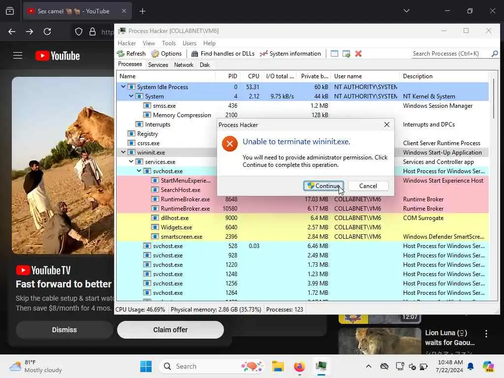Click the browser Back arrow
Viewport: 504px width, 378px height.
point(12,31)
